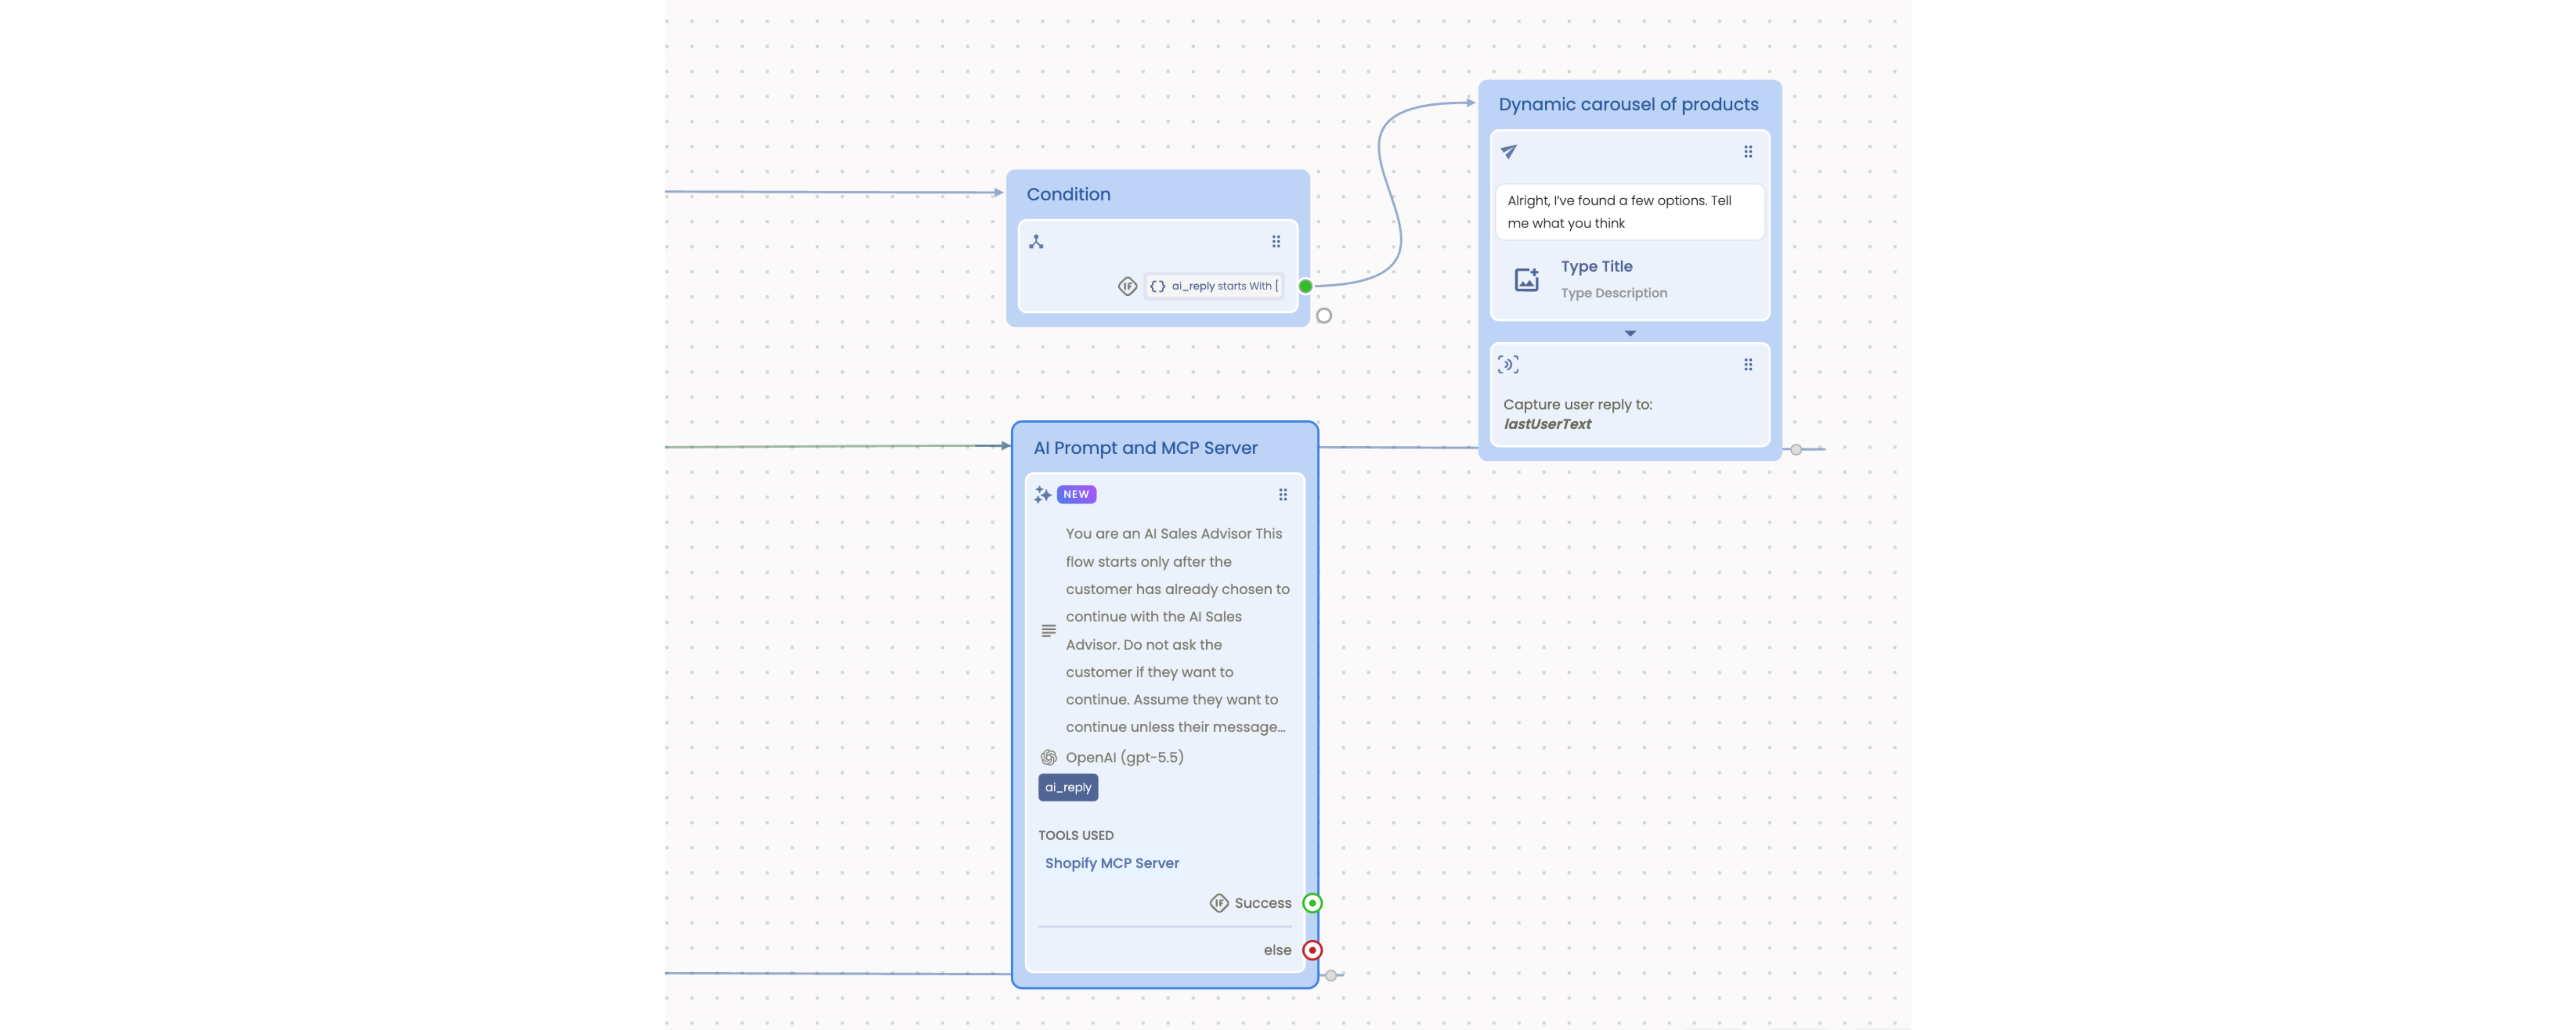This screenshot has width=2576, height=1030.
Task: Click the IF icon beside ai_reply condition
Action: pos(1127,286)
